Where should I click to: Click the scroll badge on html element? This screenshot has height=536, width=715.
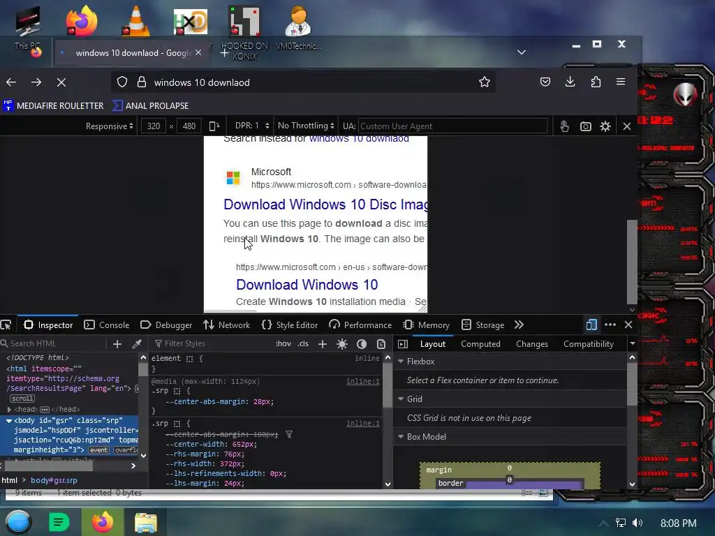point(22,399)
